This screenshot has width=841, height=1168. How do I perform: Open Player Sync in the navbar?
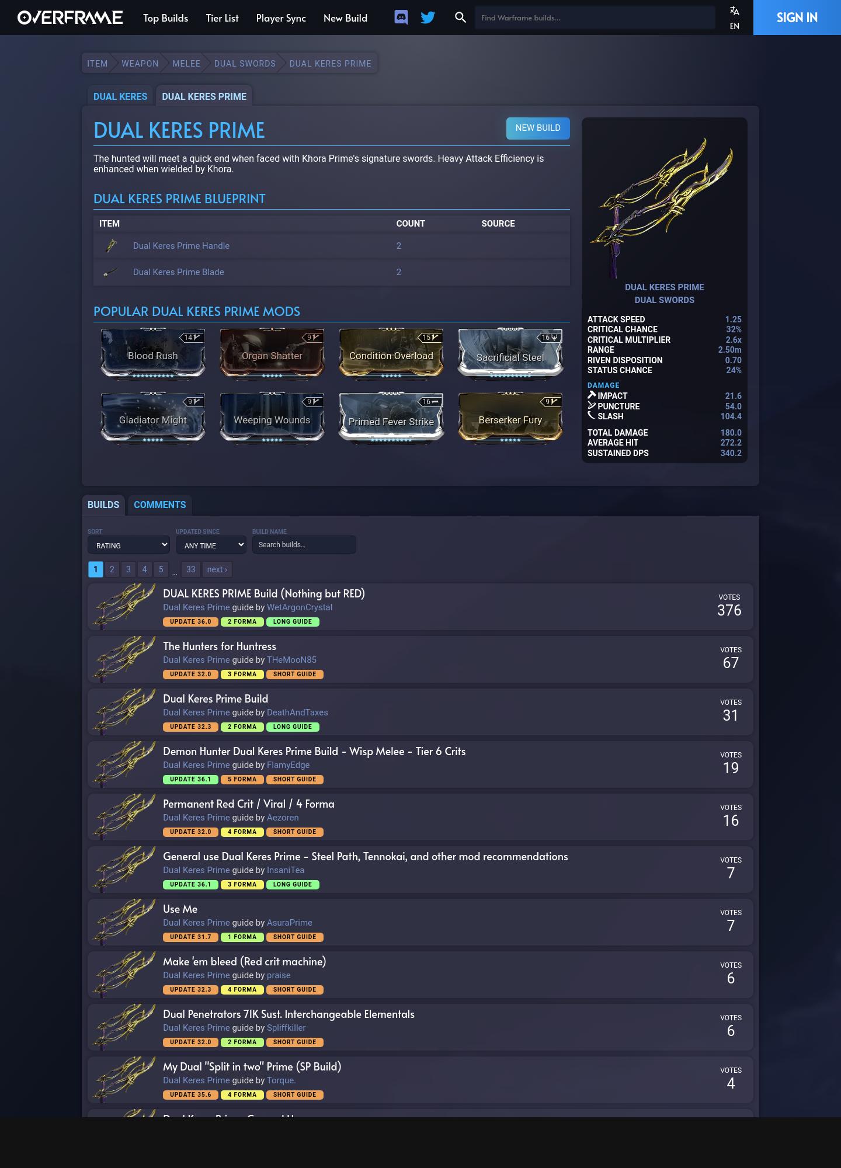click(x=281, y=18)
